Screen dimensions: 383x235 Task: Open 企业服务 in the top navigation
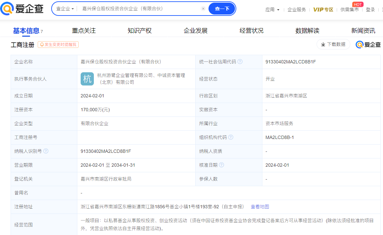pyautogui.click(x=296, y=10)
